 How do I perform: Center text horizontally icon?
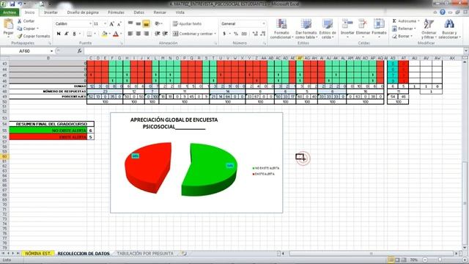pos(139,34)
